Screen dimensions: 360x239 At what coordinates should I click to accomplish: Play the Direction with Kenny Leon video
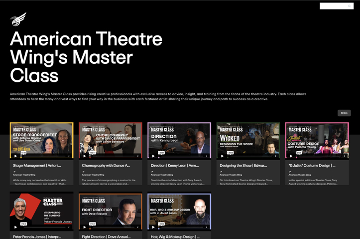pyautogui.click(x=153, y=156)
